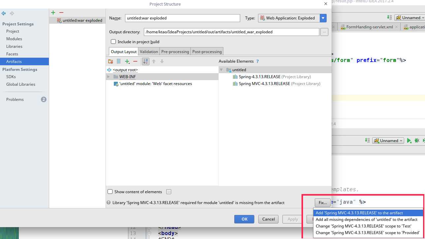Screen dimensions: 425x239
Task: Create an archive in the output layout toolbar
Action: (x=118, y=61)
